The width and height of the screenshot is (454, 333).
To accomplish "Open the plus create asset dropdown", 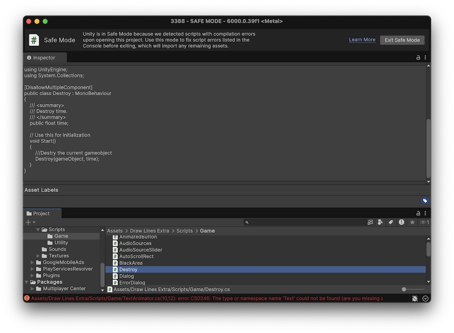I will point(30,222).
